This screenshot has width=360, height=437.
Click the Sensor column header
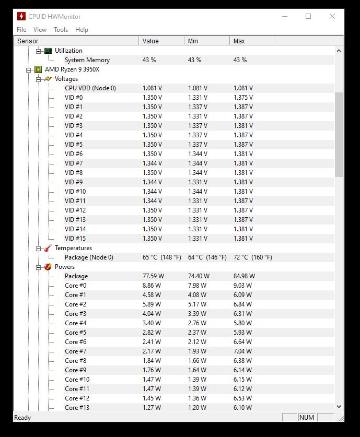point(76,41)
